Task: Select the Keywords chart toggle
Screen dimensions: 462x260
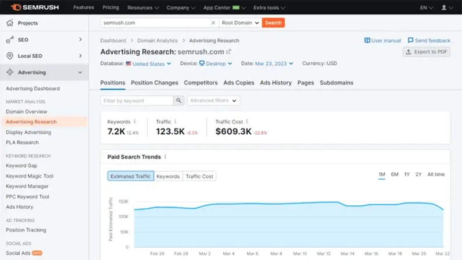Action: [168, 176]
